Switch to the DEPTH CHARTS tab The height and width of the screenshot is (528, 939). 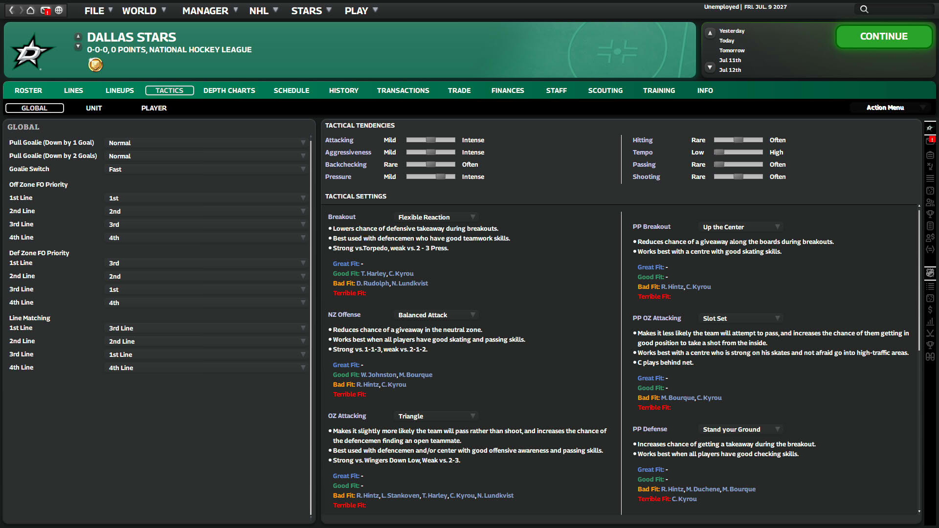229,90
